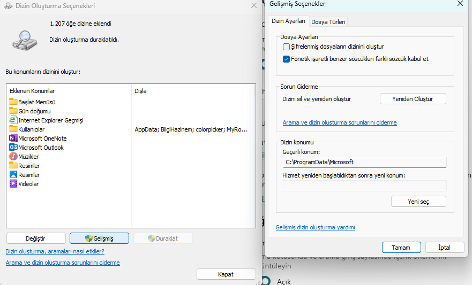Select the Internet Explorer Geçmişi icon

[13, 120]
